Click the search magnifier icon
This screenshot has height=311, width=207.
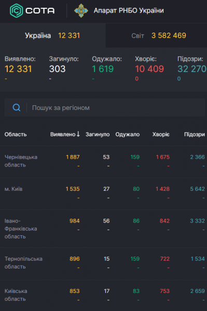click(x=17, y=108)
